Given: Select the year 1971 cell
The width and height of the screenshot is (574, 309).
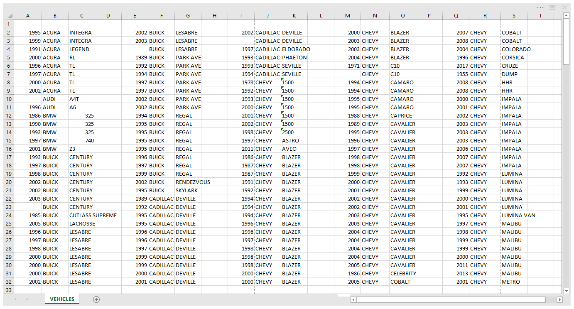Looking at the screenshot, I should [x=348, y=66].
